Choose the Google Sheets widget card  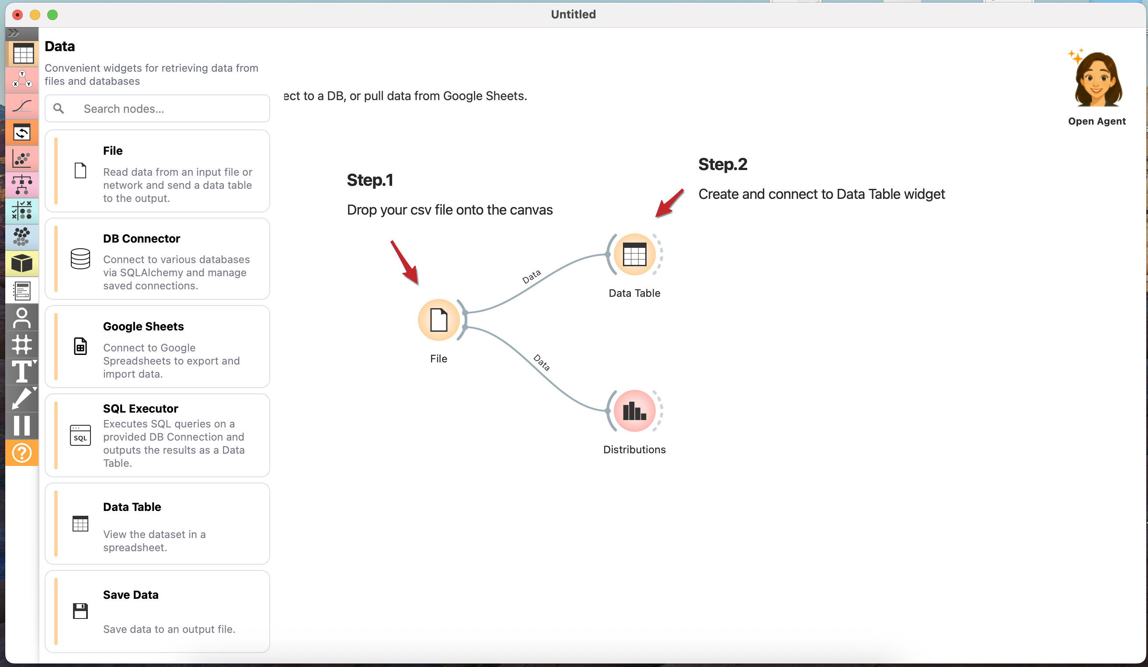pyautogui.click(x=157, y=347)
